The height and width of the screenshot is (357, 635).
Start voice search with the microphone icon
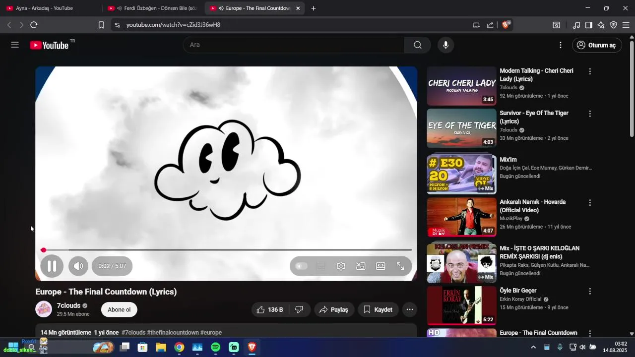pyautogui.click(x=445, y=45)
